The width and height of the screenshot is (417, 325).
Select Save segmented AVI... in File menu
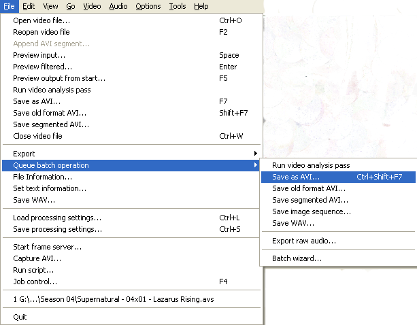pos(131,124)
